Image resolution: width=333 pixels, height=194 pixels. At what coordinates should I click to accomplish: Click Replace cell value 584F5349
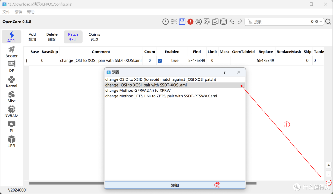(x=265, y=61)
